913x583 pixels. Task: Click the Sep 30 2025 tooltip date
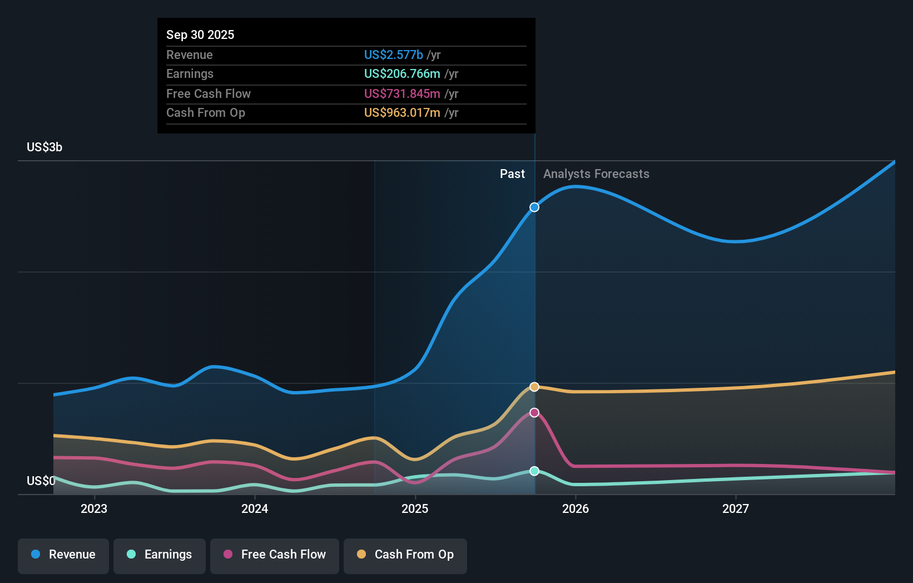[200, 34]
